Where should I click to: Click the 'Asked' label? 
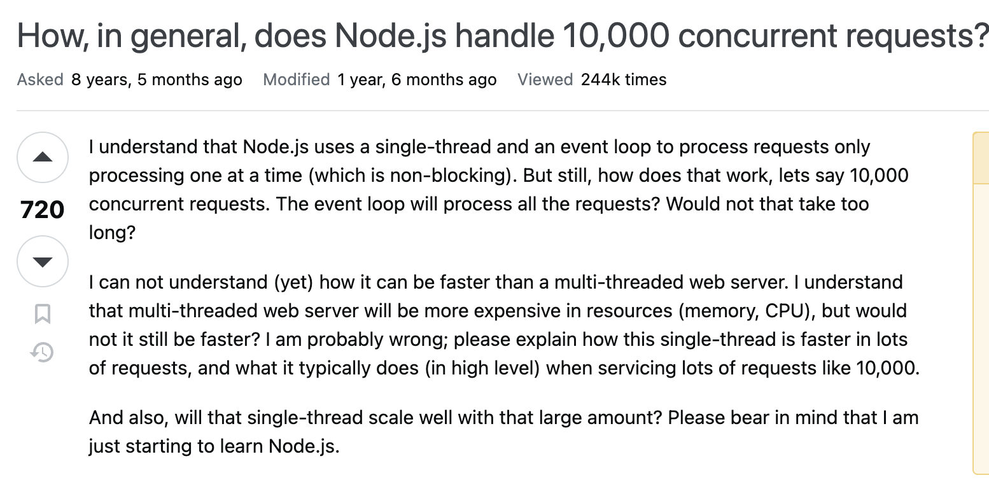40,80
